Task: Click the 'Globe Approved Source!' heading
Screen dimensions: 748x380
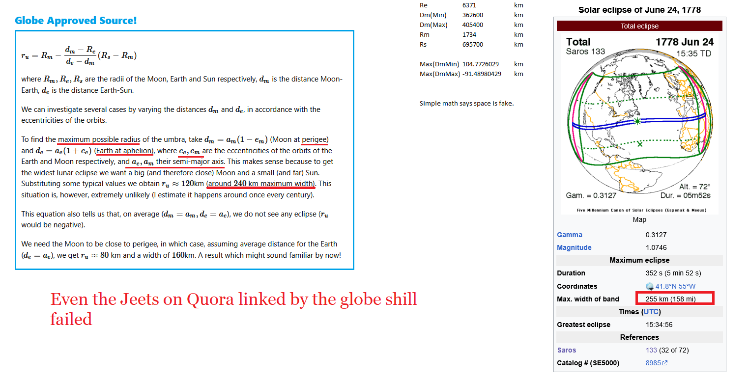Action: [x=76, y=21]
